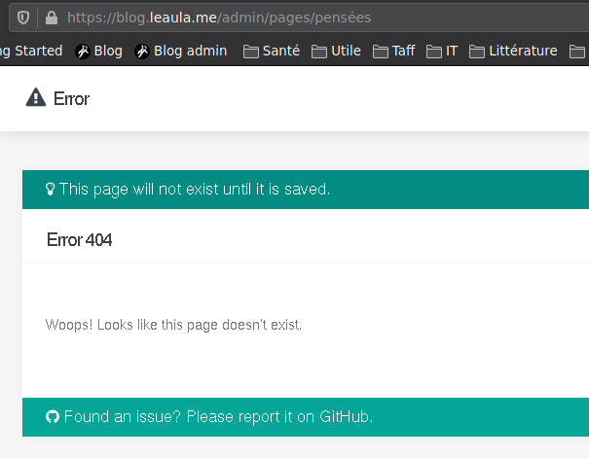Click the Santé folder icon

pos(251,52)
